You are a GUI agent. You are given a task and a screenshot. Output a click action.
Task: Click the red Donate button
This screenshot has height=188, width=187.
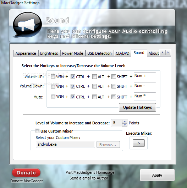point(26,173)
